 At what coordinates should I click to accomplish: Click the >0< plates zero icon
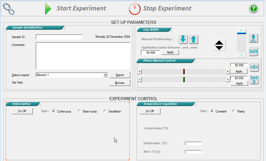click(254, 67)
